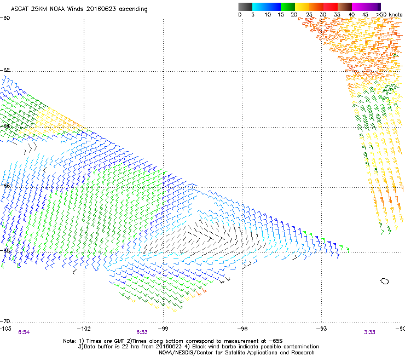405x356 pixels.
Task: Select the brown 35-40 knots legend swatch
Action: click(x=345, y=7)
